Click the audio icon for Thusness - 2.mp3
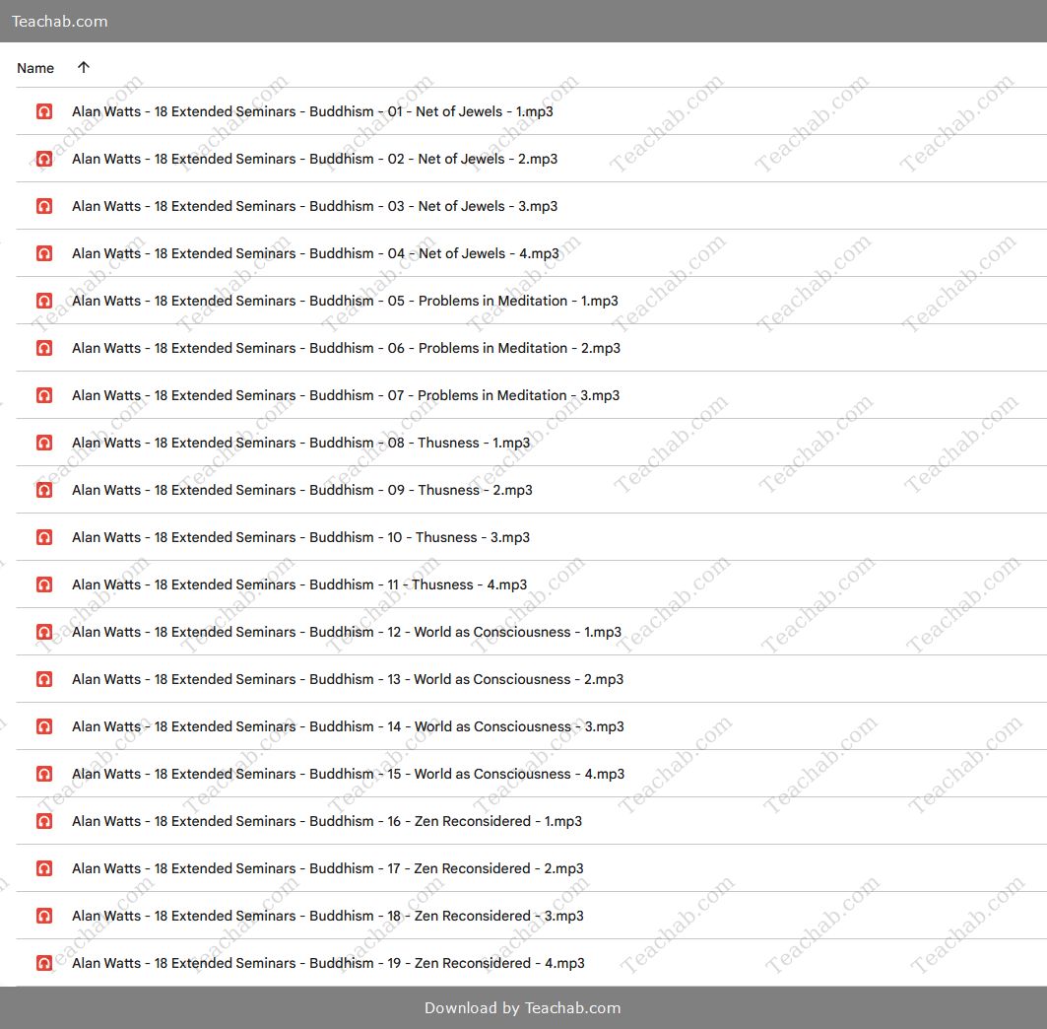1047x1029 pixels. coord(44,490)
